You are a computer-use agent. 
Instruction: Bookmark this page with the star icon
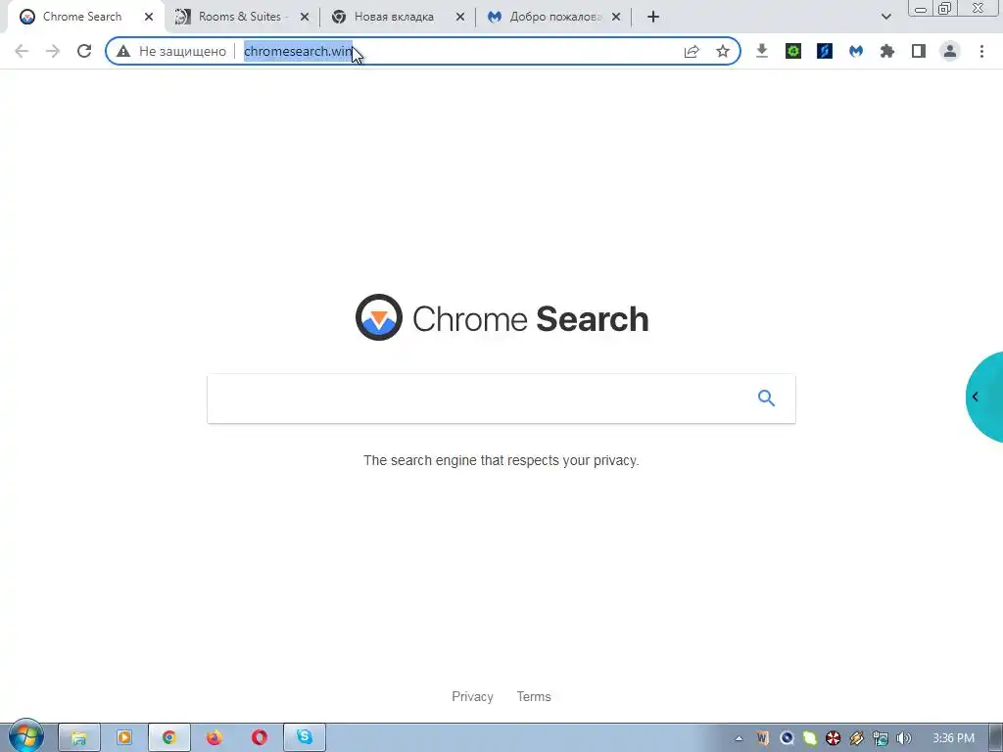coord(723,51)
